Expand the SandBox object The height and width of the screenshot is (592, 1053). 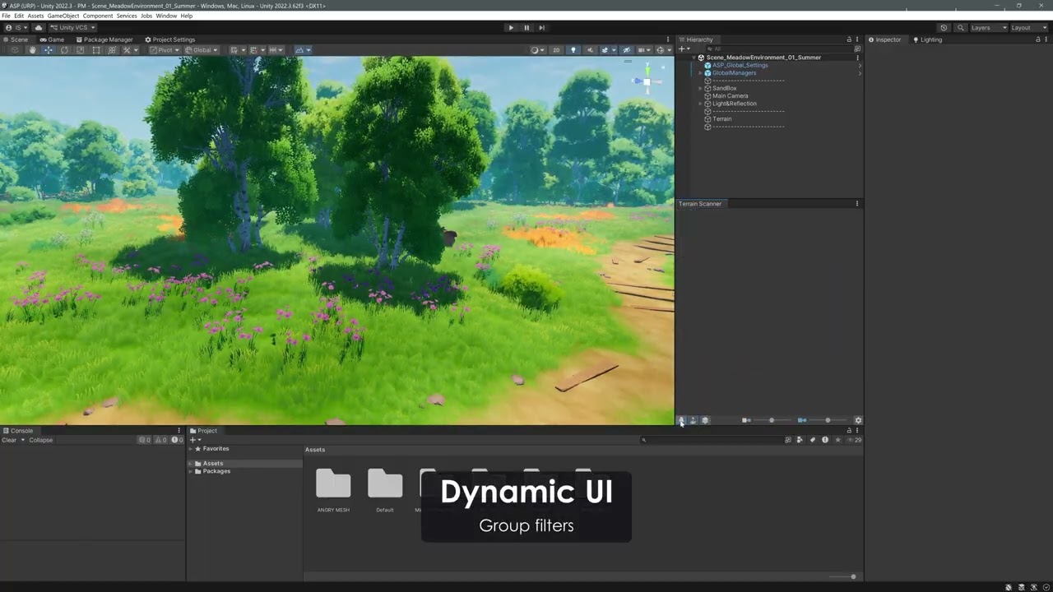(700, 88)
